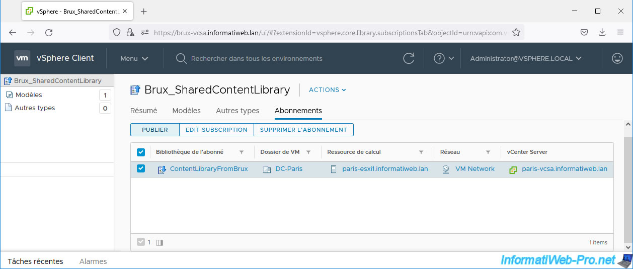This screenshot has width=633, height=269.
Task: Switch to the Résumé tab
Action: point(144,111)
